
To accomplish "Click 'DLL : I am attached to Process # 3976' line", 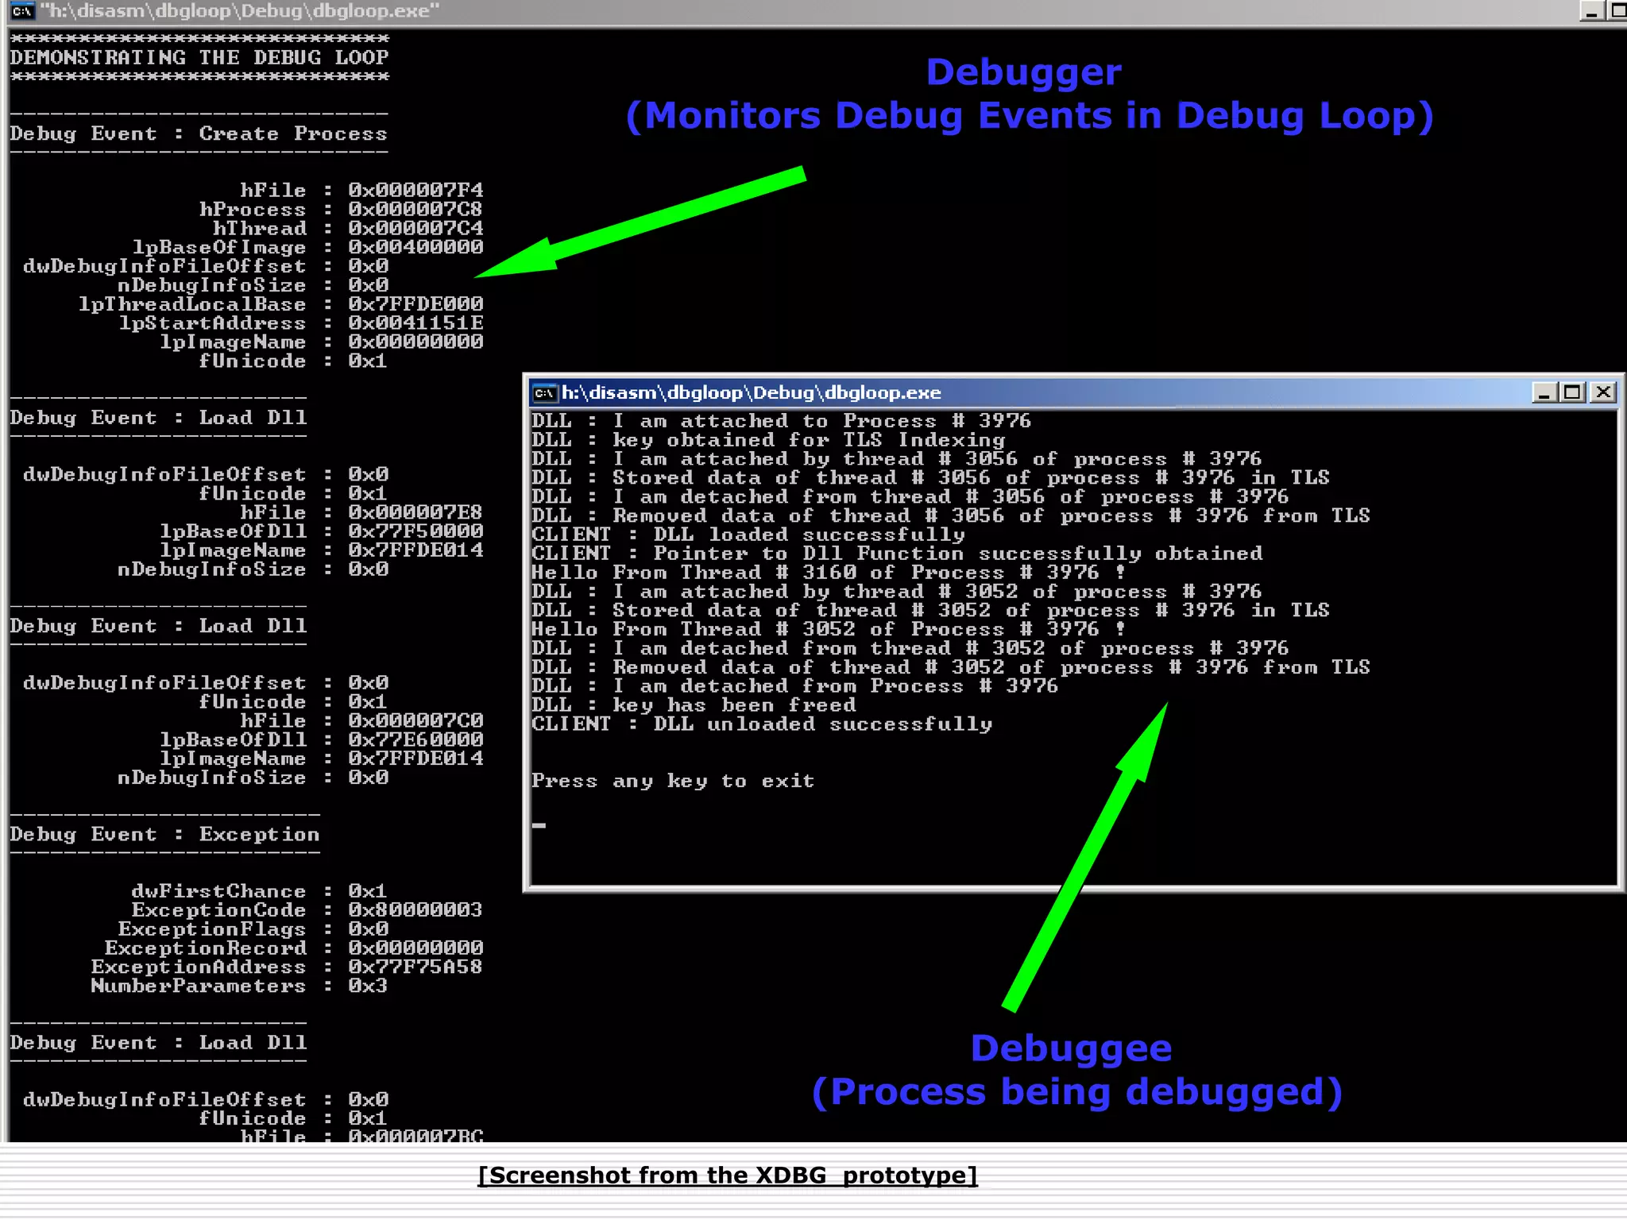I will click(782, 421).
